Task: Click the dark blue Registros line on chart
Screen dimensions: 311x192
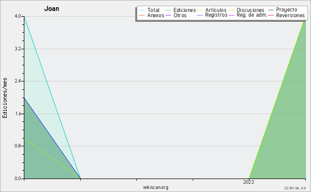Action: coord(52,138)
